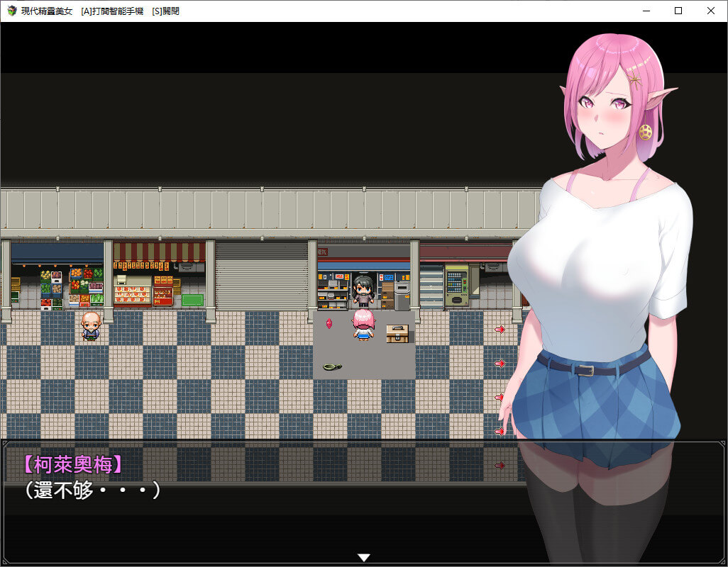728x567 pixels.
Task: Maximize the game window
Action: pyautogui.click(x=678, y=11)
